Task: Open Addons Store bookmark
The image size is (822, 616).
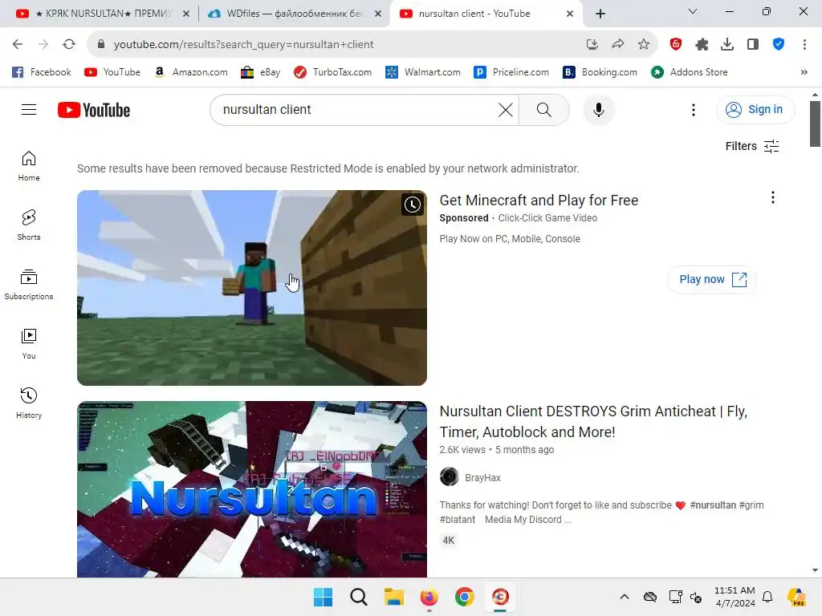Action: 690,72
